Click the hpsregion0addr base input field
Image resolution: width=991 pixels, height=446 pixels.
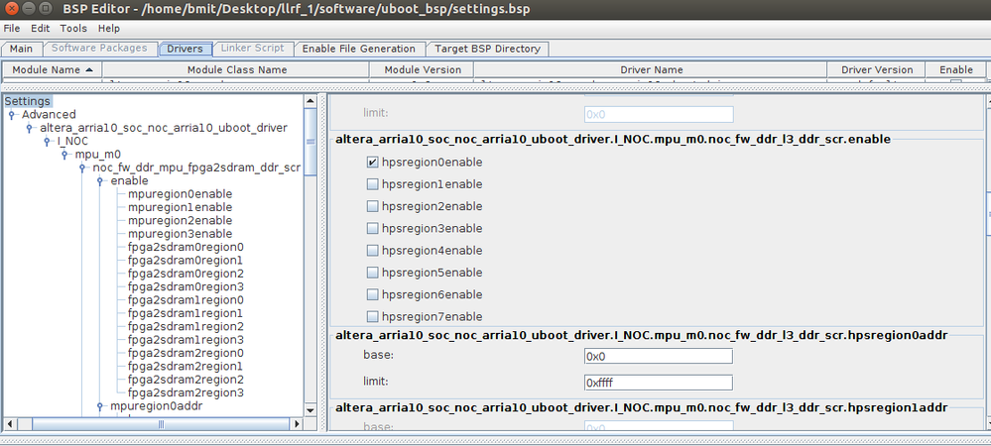[x=659, y=356]
